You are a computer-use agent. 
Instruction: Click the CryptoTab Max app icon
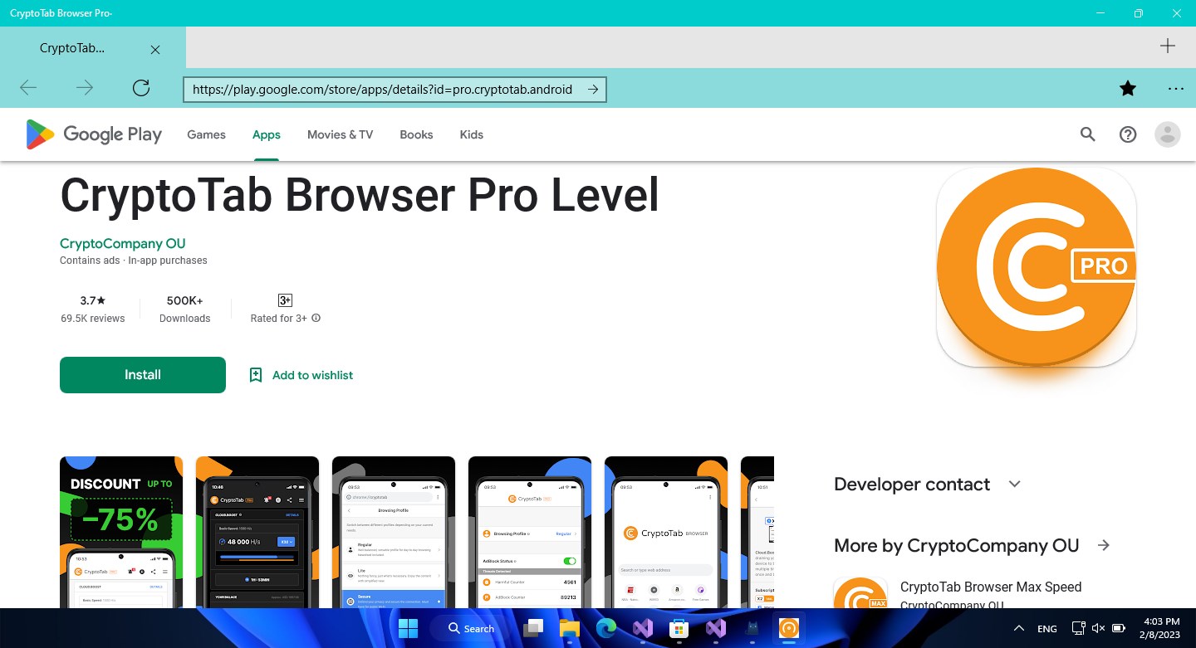pos(860,592)
